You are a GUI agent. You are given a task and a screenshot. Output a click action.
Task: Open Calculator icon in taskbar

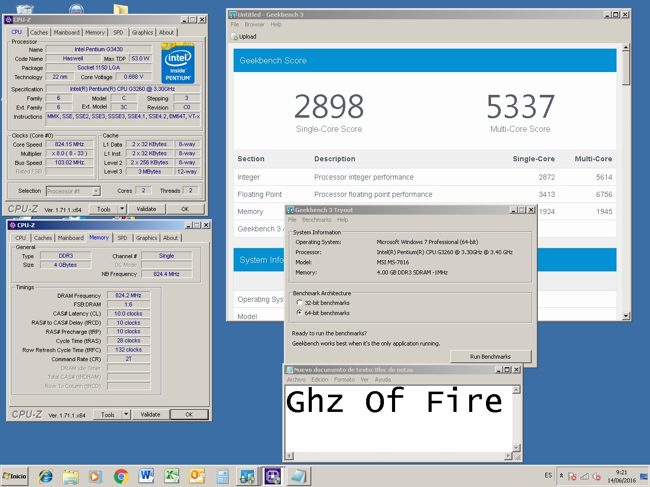222,476
